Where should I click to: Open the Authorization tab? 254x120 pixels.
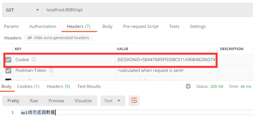click(x=43, y=26)
